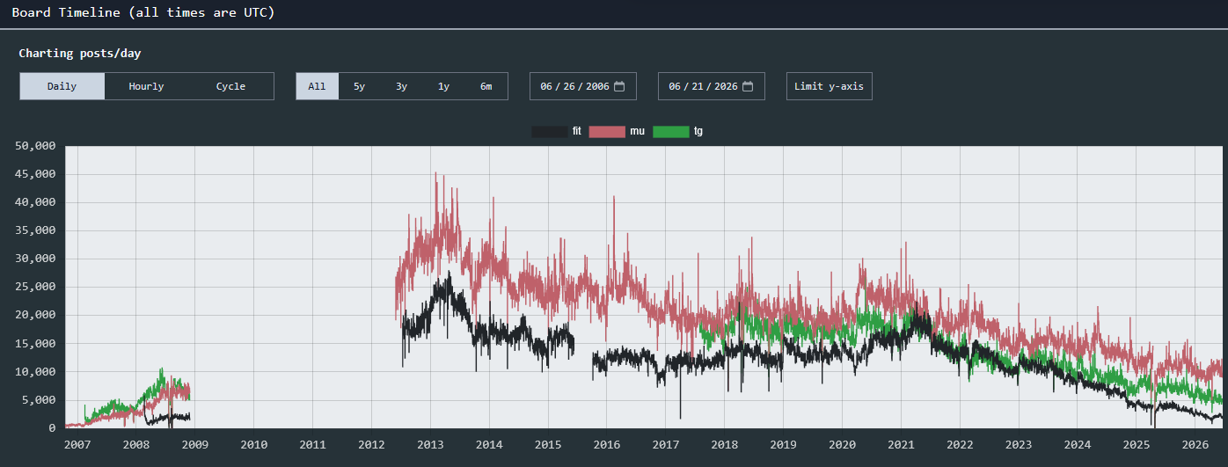This screenshot has width=1228, height=467.
Task: Click the 5,000 y-axis label
Action: (x=40, y=400)
